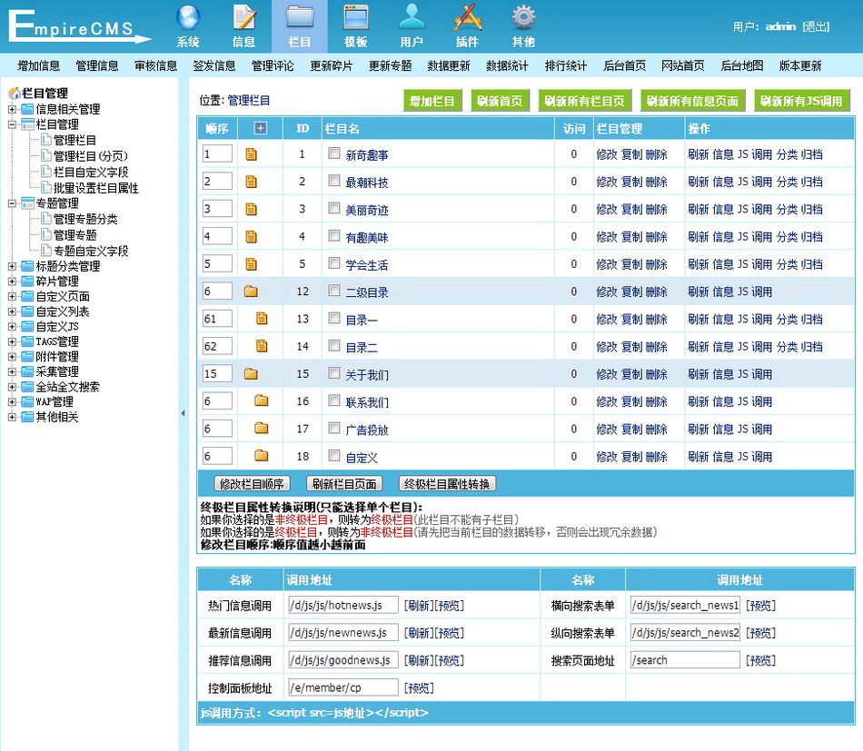The height and width of the screenshot is (751, 863).
Task: Expand 自定义页面 tree node
Action: 12,297
